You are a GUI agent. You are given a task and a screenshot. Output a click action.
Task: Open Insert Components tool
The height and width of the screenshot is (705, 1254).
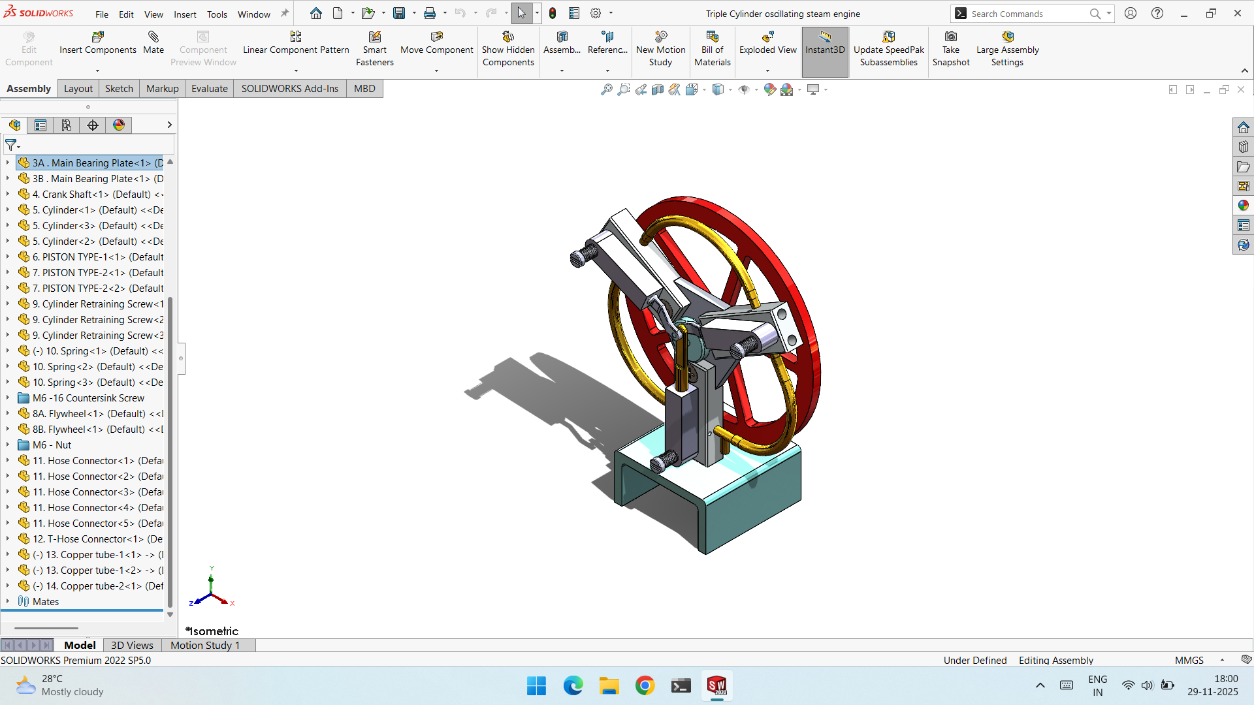click(98, 43)
